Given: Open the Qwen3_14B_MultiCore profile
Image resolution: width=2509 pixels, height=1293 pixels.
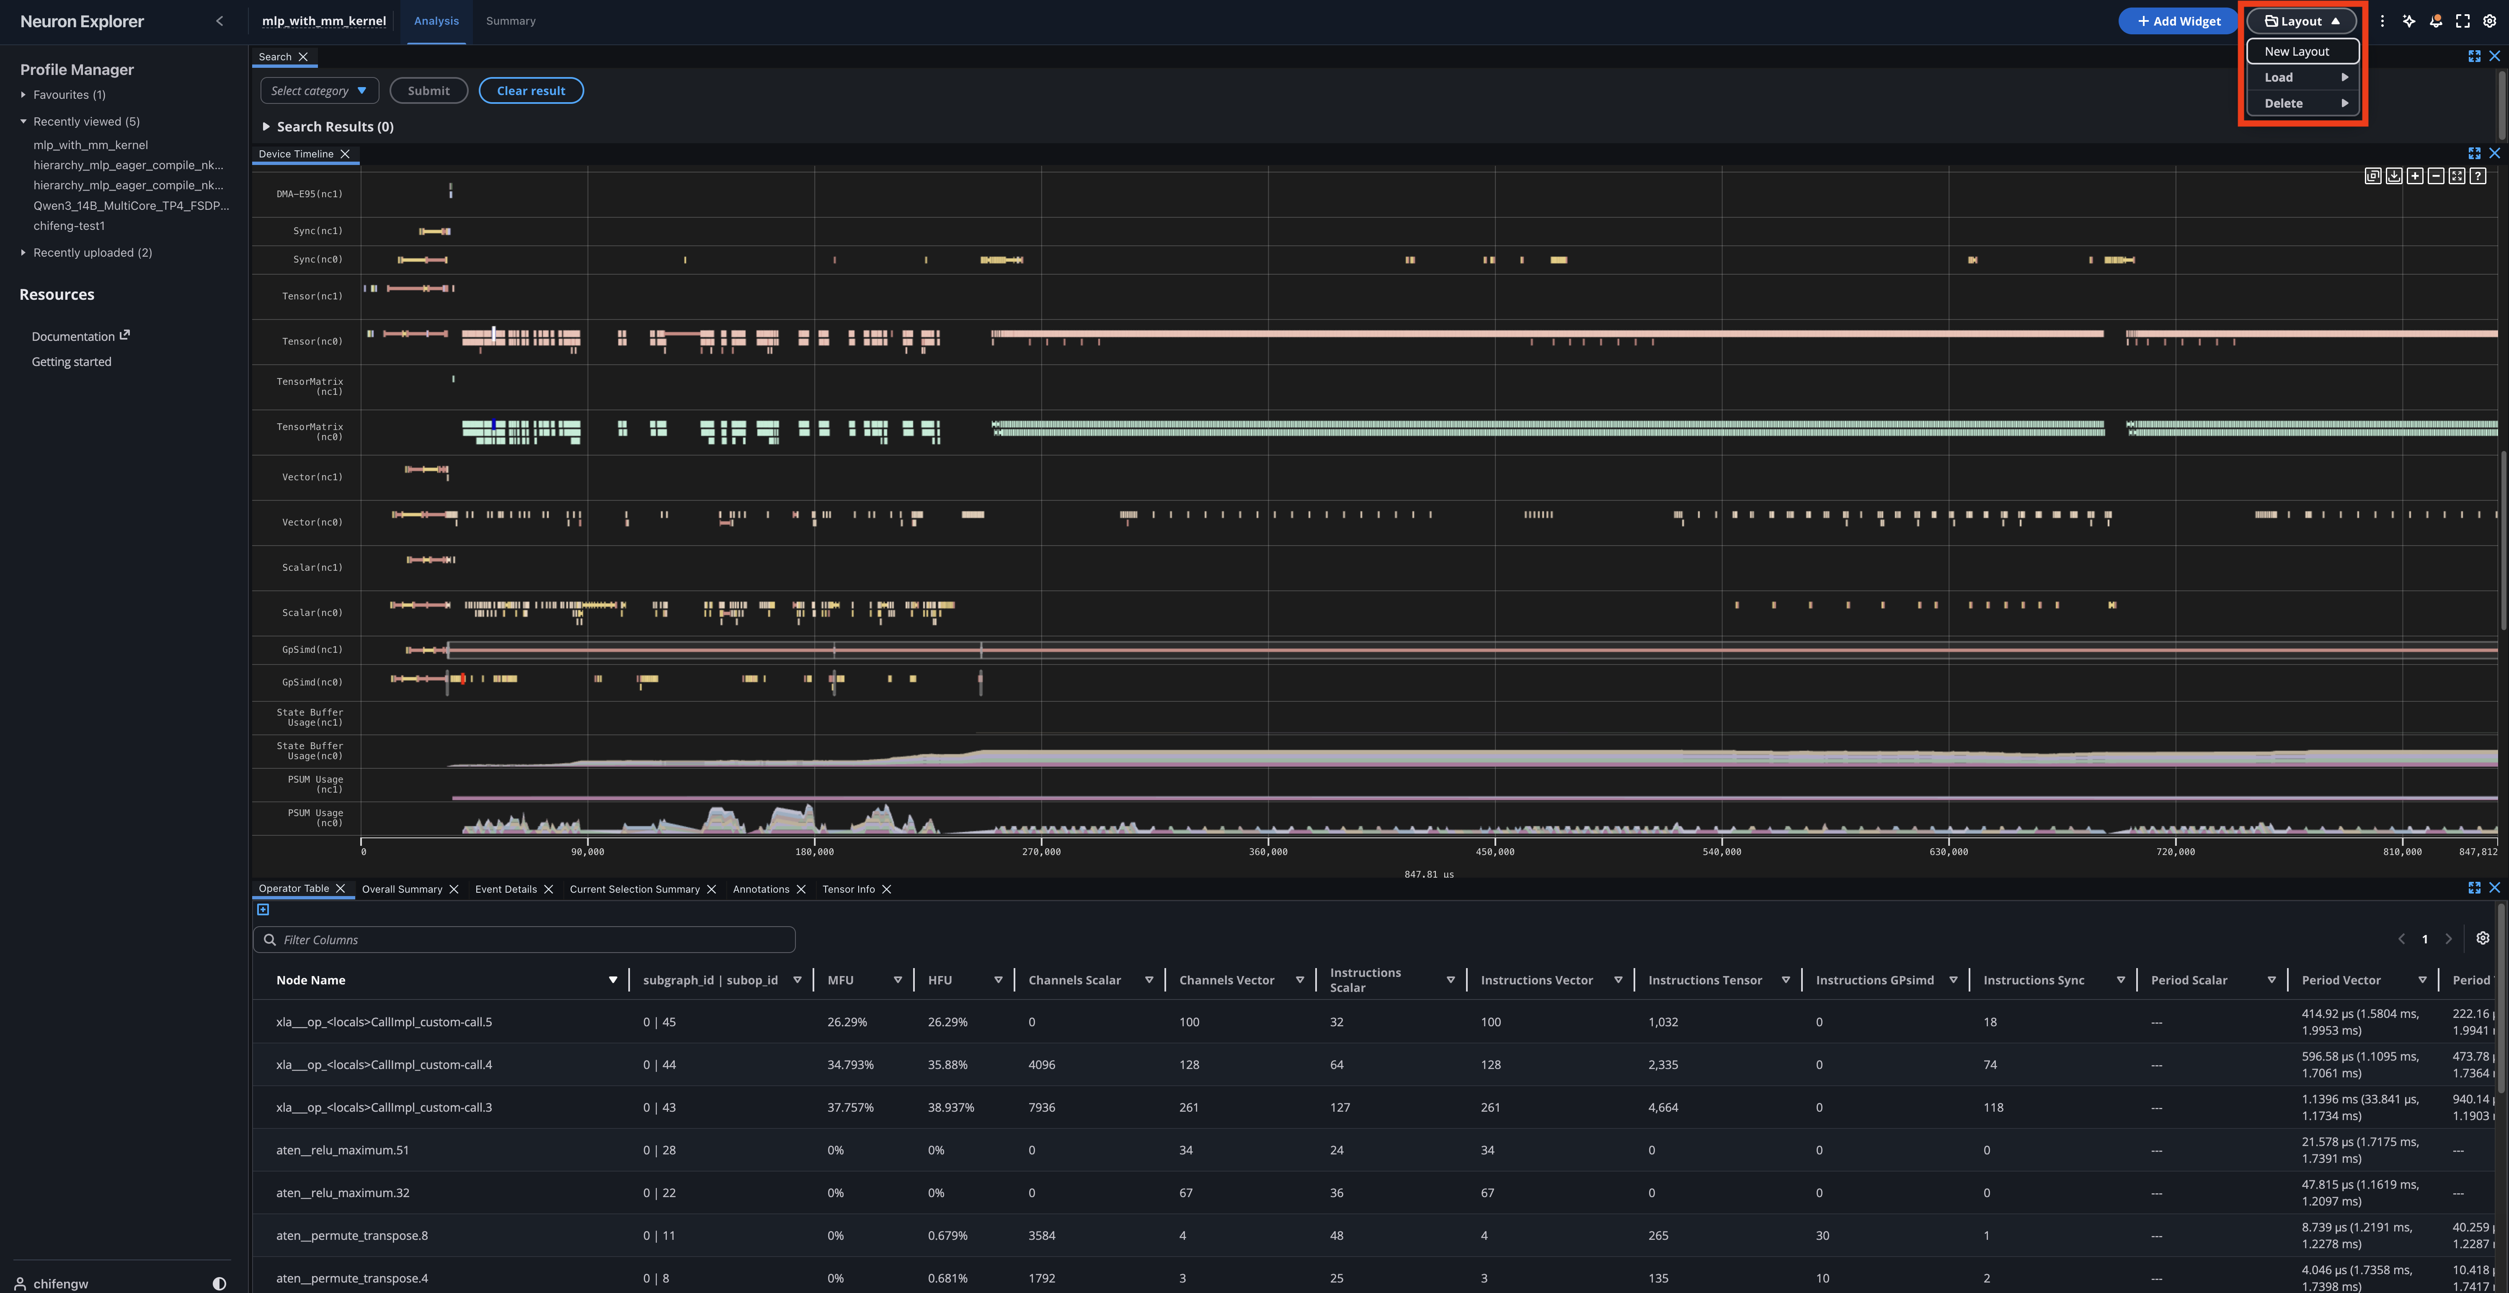Looking at the screenshot, I should (x=132, y=206).
